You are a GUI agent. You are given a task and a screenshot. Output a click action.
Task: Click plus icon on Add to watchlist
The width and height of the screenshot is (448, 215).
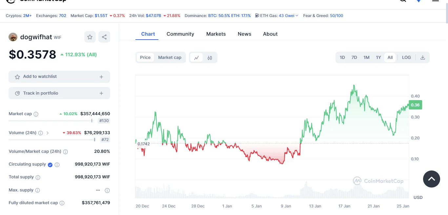click(x=101, y=77)
